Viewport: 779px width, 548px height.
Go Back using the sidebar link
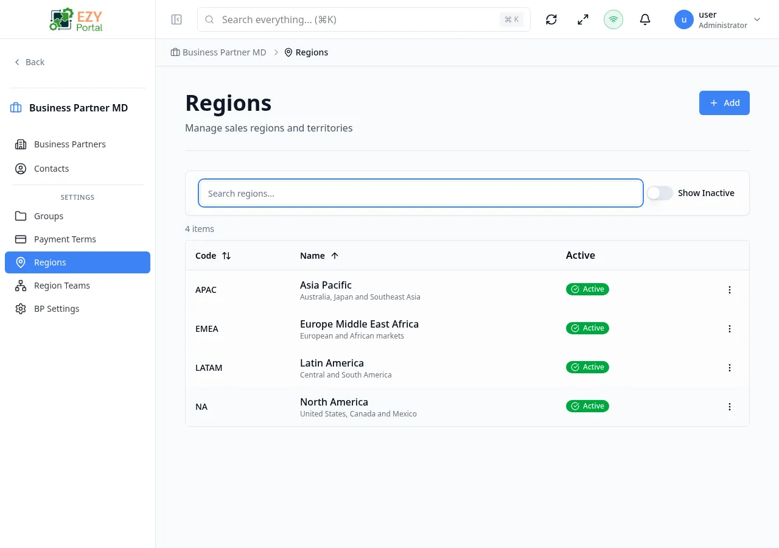click(x=29, y=62)
